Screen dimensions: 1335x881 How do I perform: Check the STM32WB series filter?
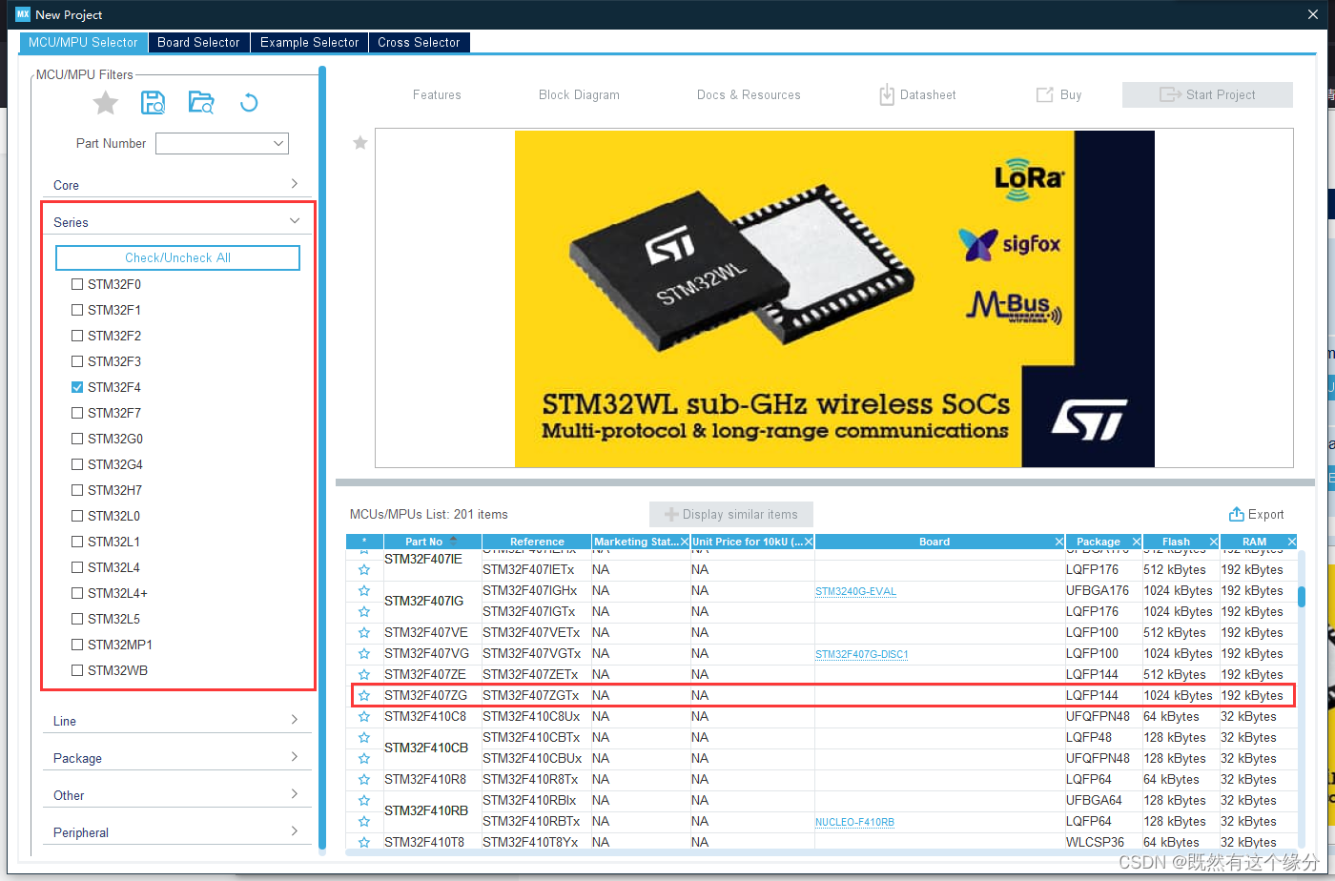point(77,669)
